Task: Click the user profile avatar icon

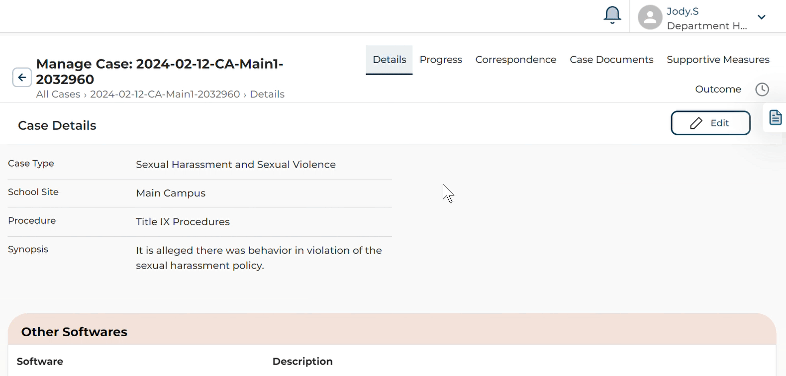Action: (x=650, y=17)
